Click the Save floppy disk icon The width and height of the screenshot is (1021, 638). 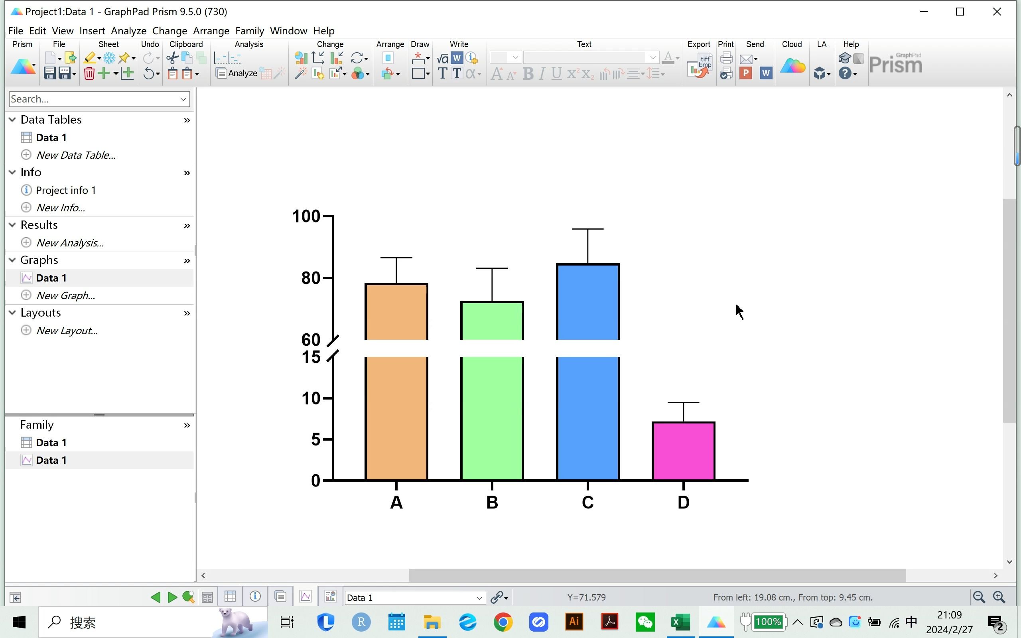[49, 74]
